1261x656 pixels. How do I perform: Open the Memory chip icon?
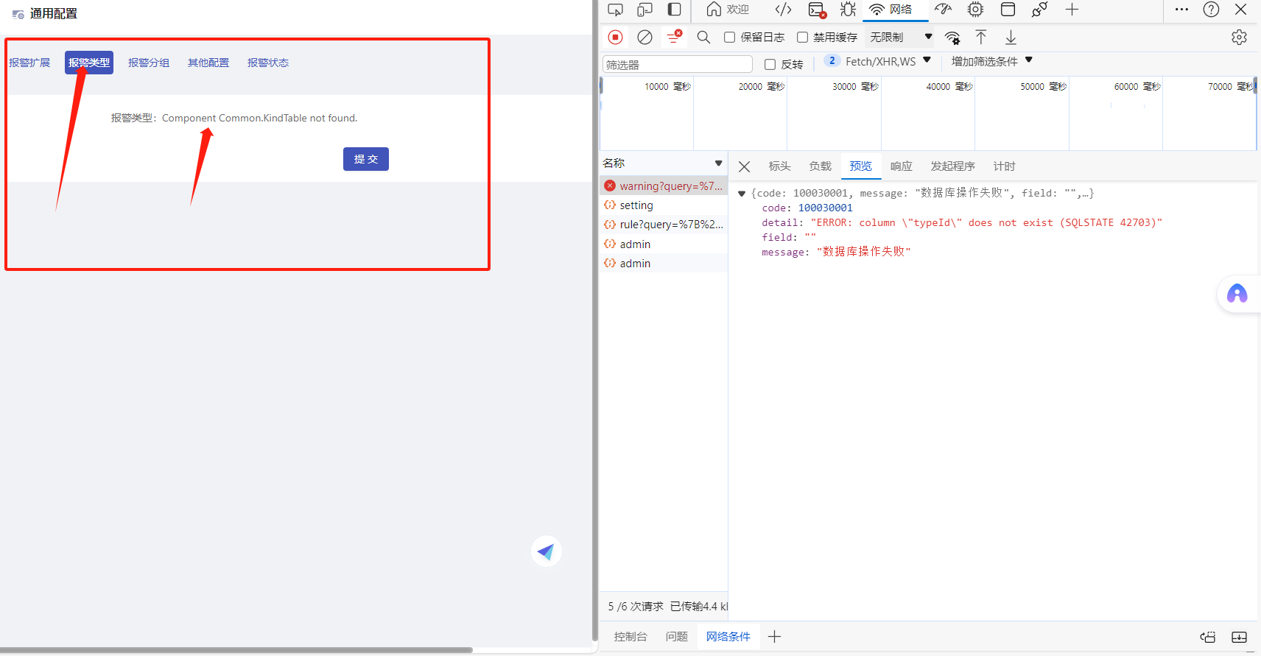point(975,10)
